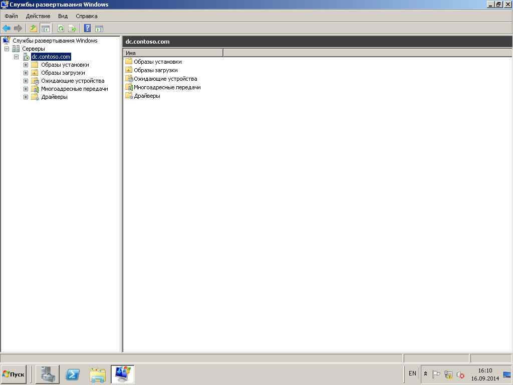
Task: Click Образы загрузки icon in right list
Action: 129,70
